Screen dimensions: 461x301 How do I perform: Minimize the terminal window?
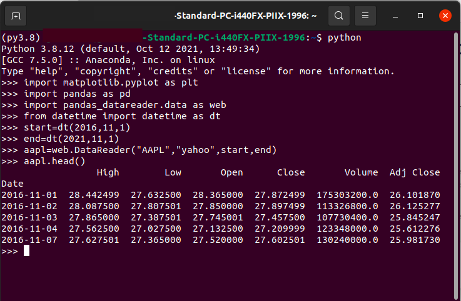pyautogui.click(x=395, y=16)
